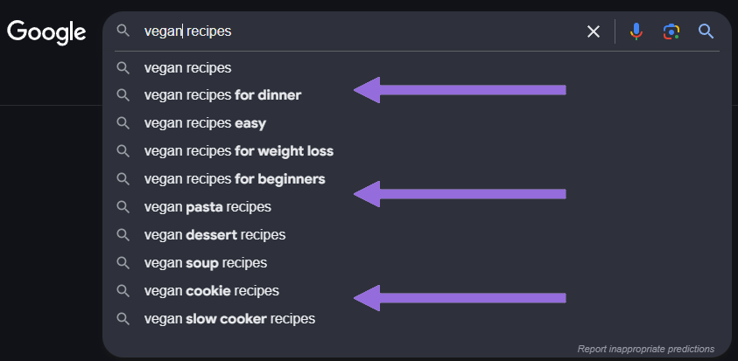This screenshot has height=361, width=738.
Task: Click magnifier icon beside 'vegan recipes easy'
Action: (123, 123)
